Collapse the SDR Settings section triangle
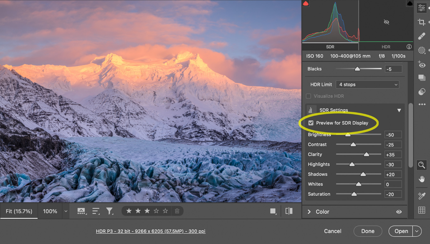This screenshot has width=430, height=244. point(399,110)
